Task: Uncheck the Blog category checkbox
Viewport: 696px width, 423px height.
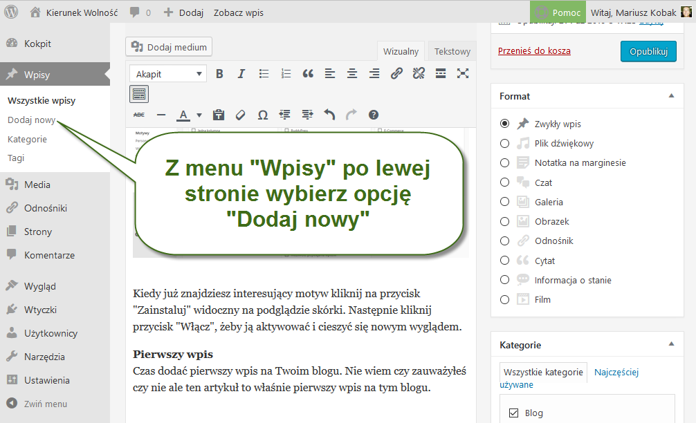Action: pos(513,413)
